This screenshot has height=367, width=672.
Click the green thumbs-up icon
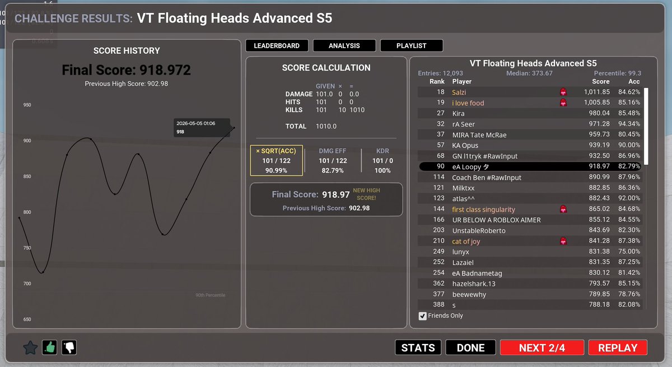tap(50, 348)
